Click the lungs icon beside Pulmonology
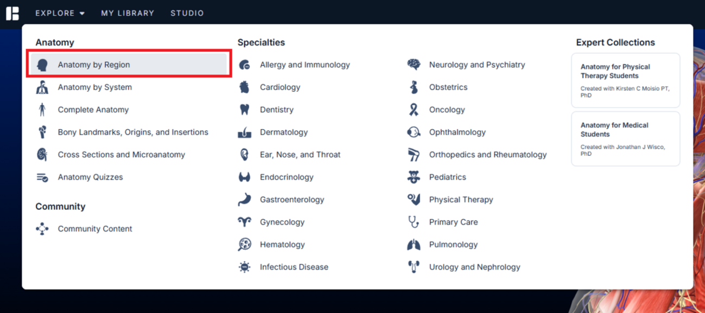Viewport: 705px width, 313px height. pyautogui.click(x=414, y=245)
